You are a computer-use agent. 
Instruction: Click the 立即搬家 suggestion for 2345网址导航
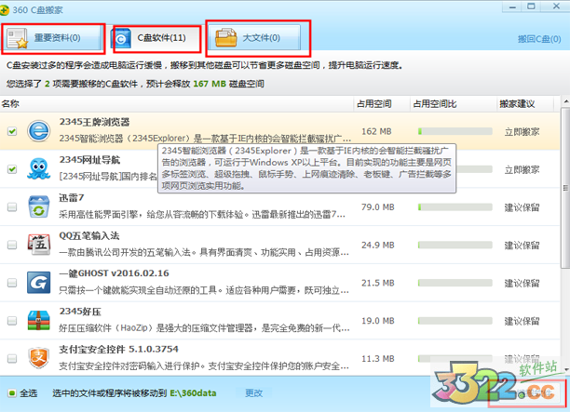(522, 169)
